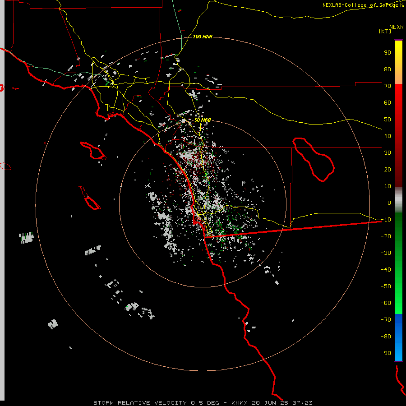Click the -30 knot scale label
This screenshot has height=406, width=406.
click(x=386, y=253)
